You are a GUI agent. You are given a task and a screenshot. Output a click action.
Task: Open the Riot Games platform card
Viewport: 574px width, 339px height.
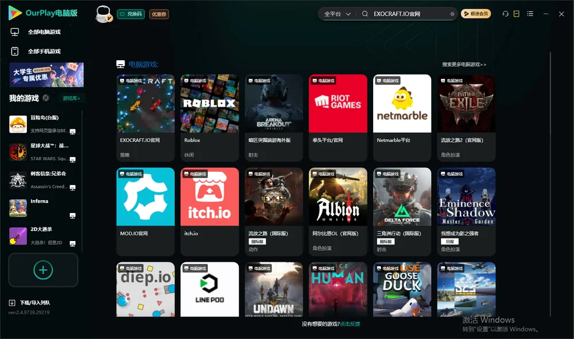tap(338, 117)
